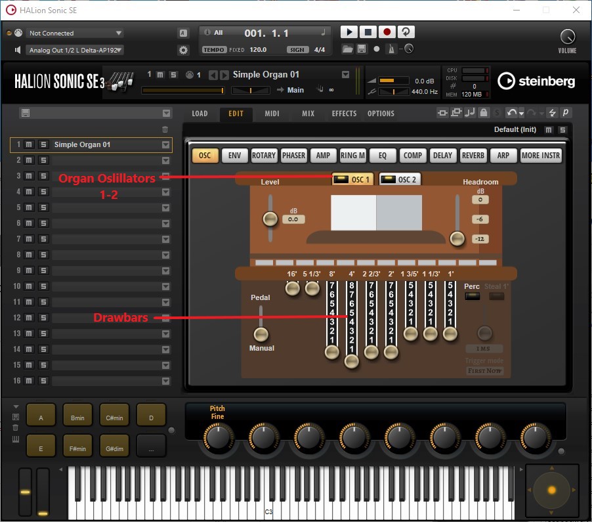Toggle mute in the Default (Init) header
Viewport: 592px width, 522px height.
549,130
